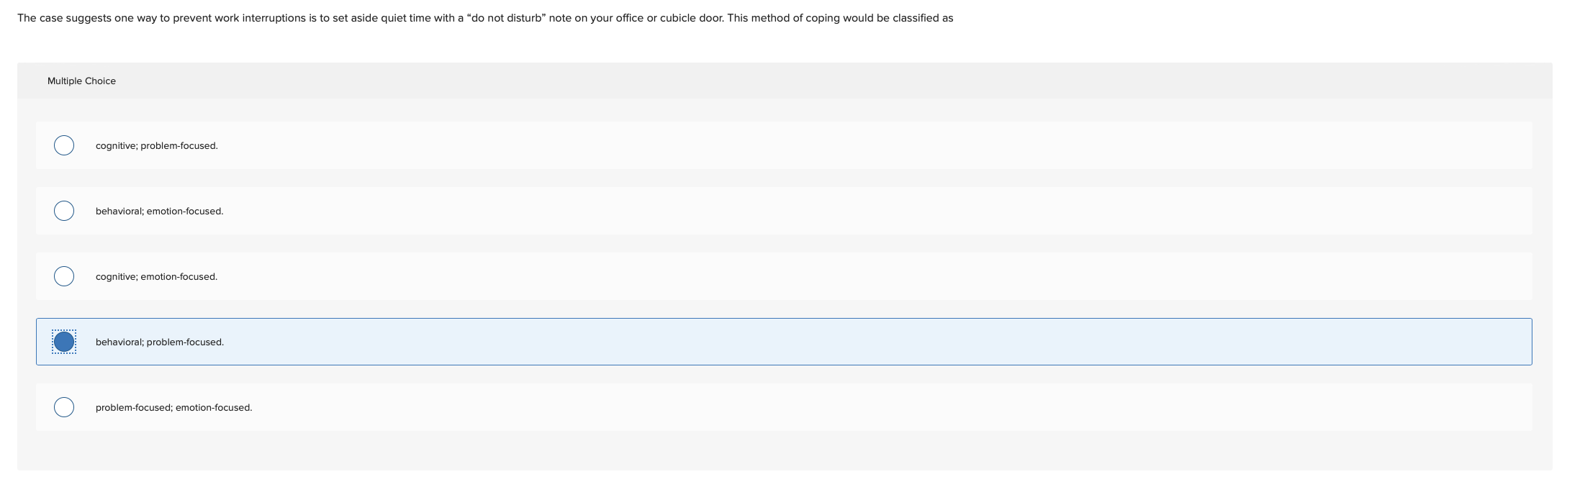Select the radio button for cognitive; emotion-focused
1585x487 pixels.
pos(64,276)
